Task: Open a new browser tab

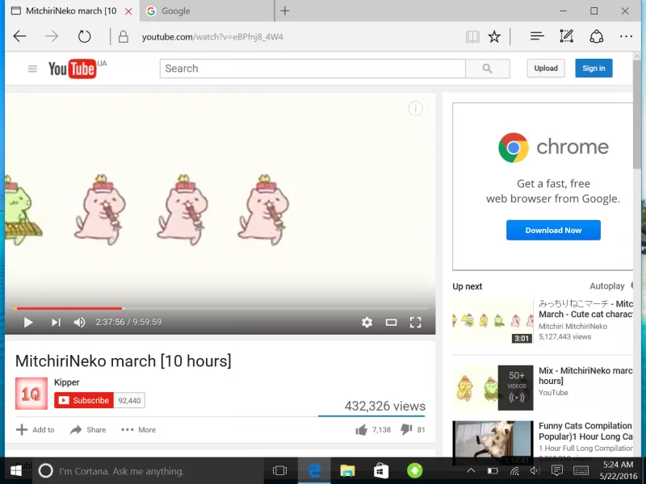Action: (x=285, y=10)
